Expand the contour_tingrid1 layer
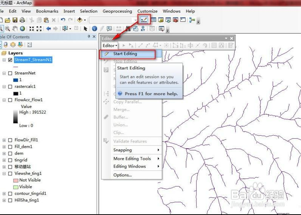301x215 pixels. pyautogui.click(x=4, y=194)
